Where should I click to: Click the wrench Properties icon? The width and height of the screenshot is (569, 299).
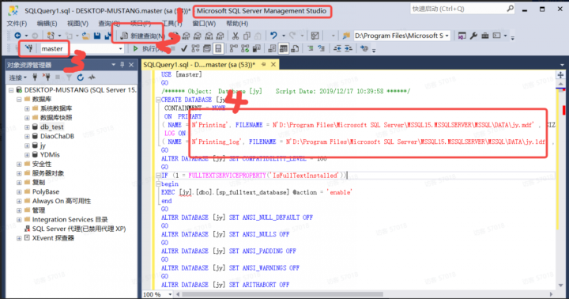tap(473, 36)
